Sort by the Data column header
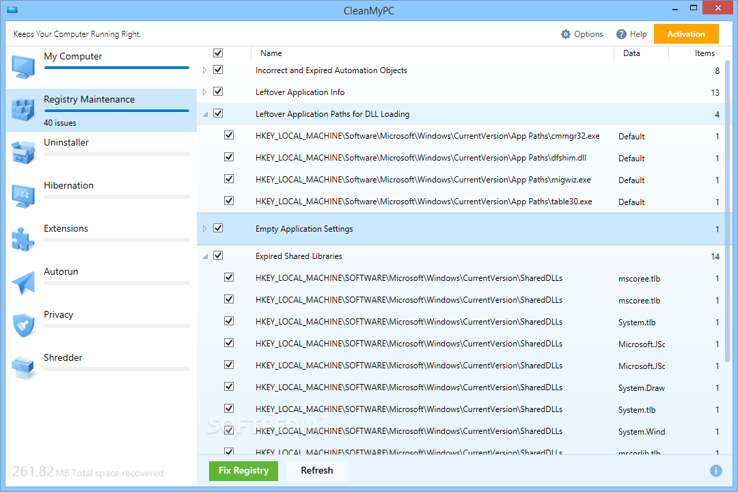The width and height of the screenshot is (738, 492). click(x=631, y=53)
